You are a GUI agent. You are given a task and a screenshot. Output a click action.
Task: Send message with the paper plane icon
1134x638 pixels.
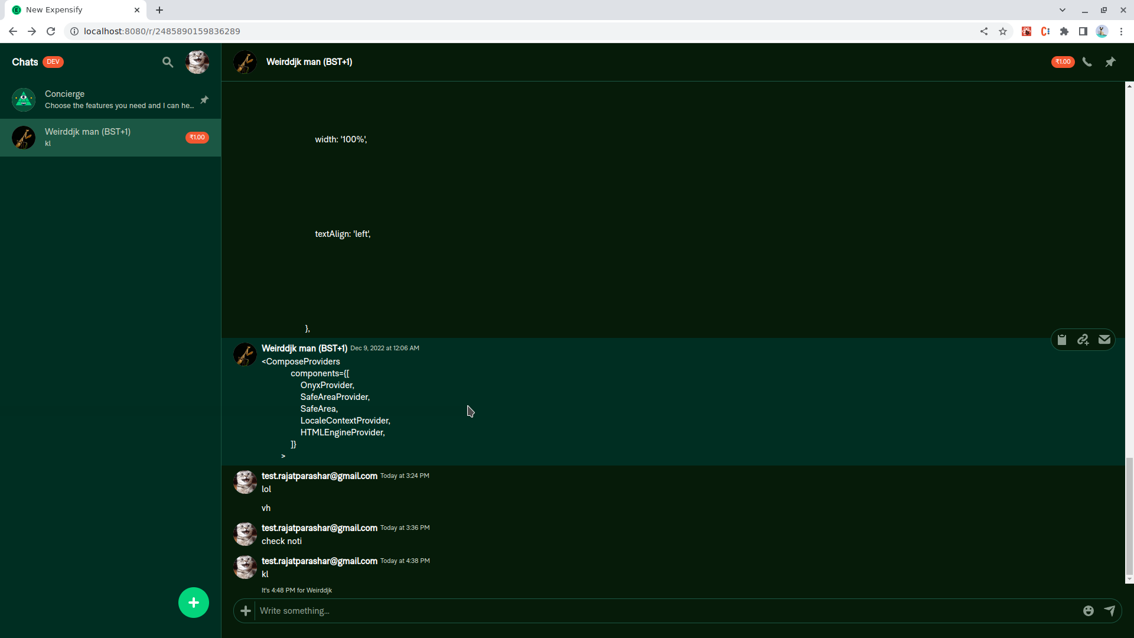[1110, 611]
